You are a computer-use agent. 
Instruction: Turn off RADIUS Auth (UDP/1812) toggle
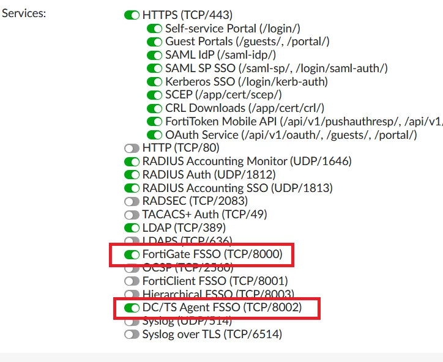132,175
